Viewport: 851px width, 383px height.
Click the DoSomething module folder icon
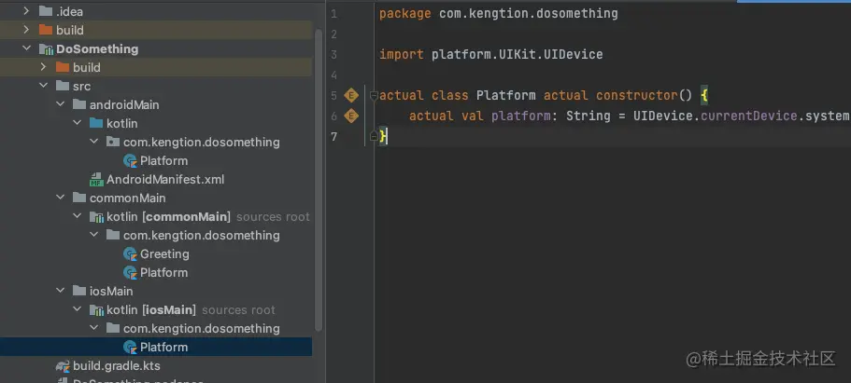pos(46,48)
